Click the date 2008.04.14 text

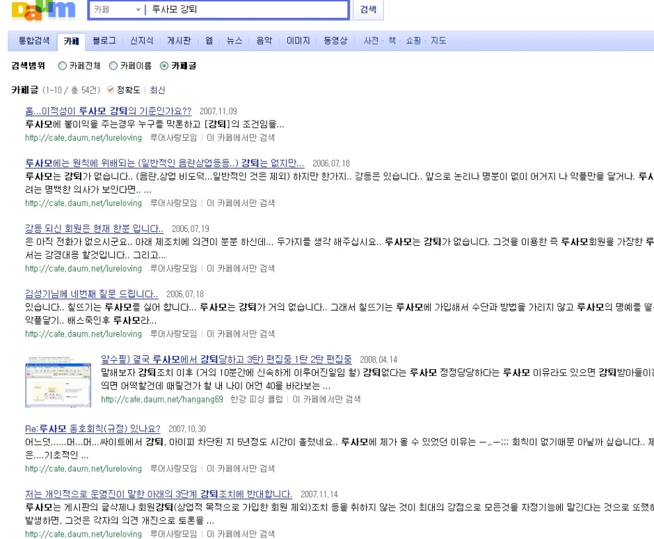378,360
